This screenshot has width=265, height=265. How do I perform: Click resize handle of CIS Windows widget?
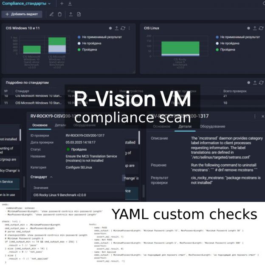pyautogui.click(x=134, y=72)
